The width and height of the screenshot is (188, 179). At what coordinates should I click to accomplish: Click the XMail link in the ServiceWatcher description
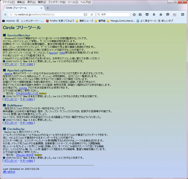(62, 53)
